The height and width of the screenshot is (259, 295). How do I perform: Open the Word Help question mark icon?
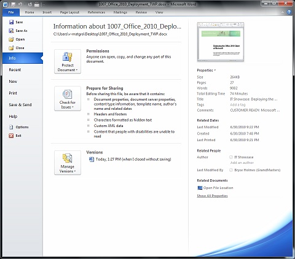[289, 12]
